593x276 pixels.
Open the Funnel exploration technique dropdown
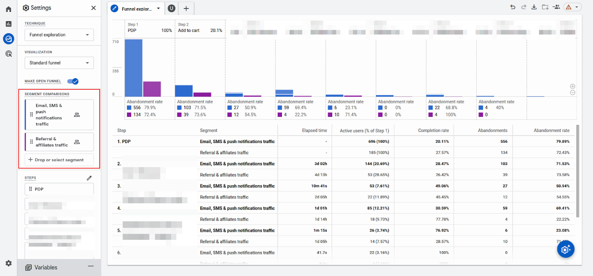(59, 35)
